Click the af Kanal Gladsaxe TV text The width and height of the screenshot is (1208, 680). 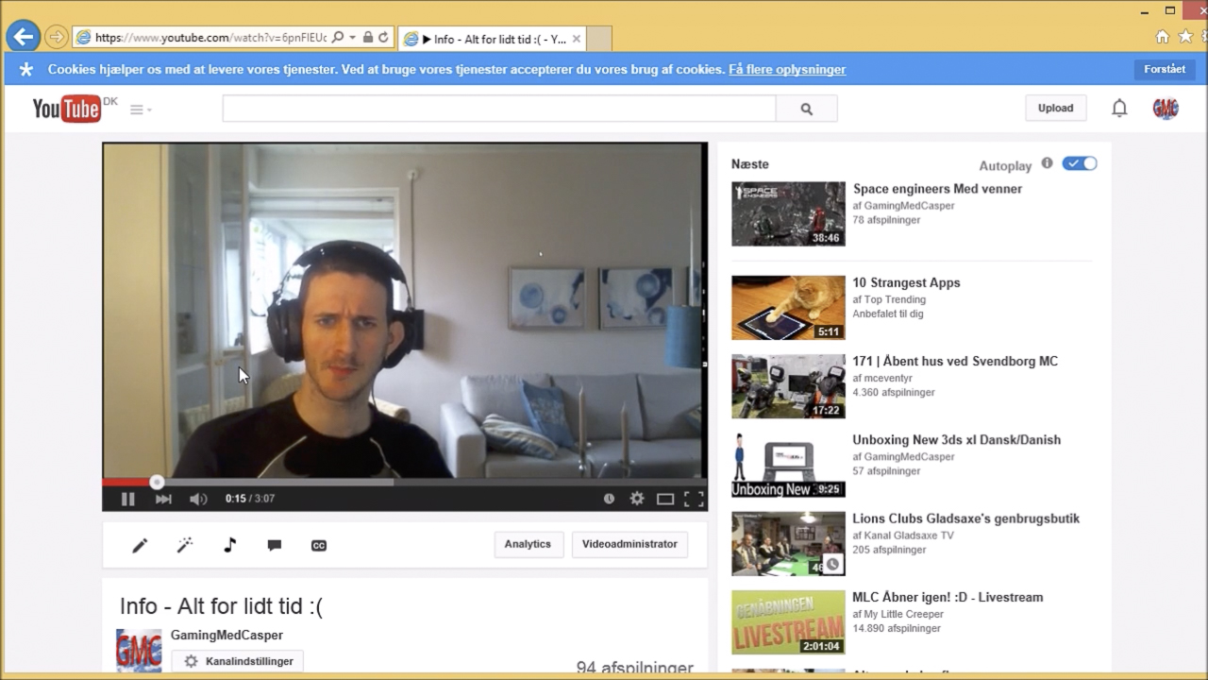[x=903, y=535]
